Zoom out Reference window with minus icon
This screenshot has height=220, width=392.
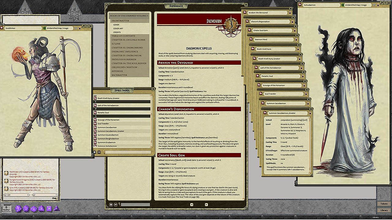coord(115,204)
